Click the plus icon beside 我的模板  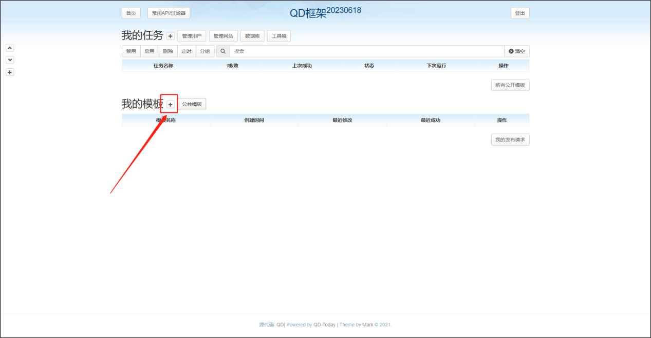pyautogui.click(x=171, y=105)
